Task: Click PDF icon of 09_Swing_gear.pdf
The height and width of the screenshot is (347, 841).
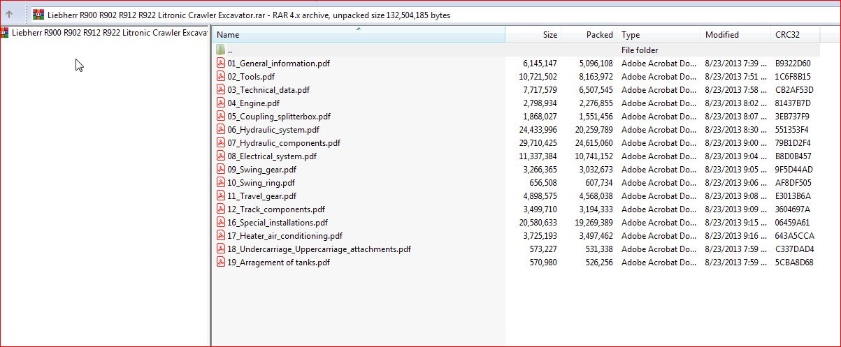Action: (221, 170)
